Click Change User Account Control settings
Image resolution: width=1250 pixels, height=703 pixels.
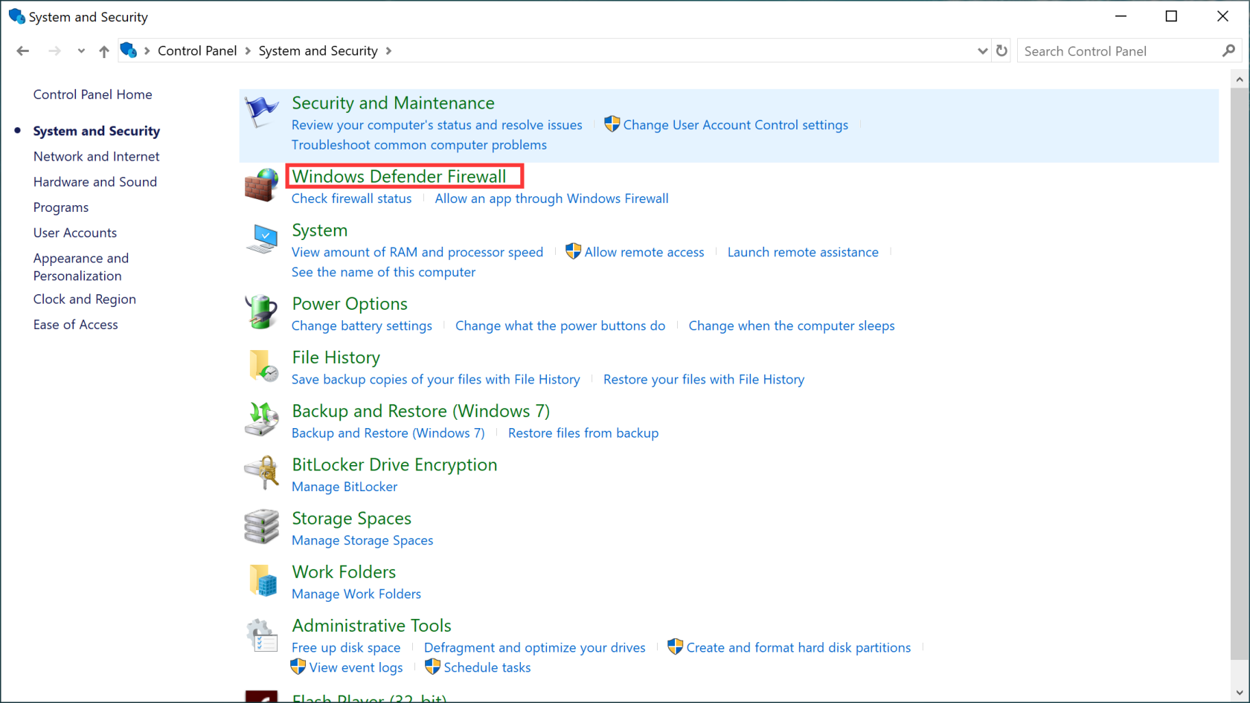735,125
